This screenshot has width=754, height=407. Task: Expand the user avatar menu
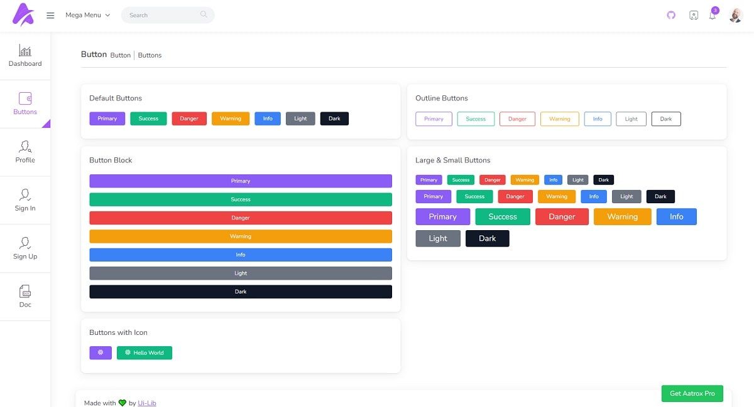click(735, 14)
